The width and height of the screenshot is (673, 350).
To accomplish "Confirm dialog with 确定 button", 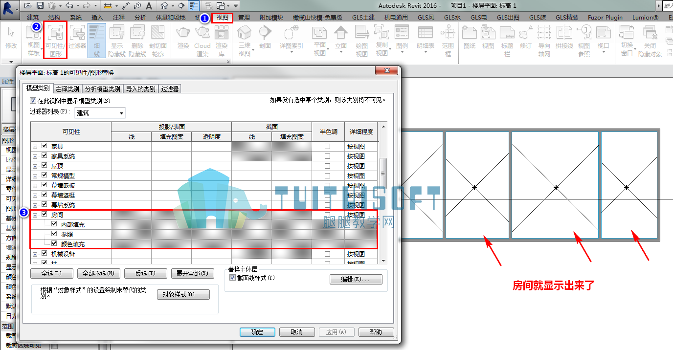I will (257, 332).
